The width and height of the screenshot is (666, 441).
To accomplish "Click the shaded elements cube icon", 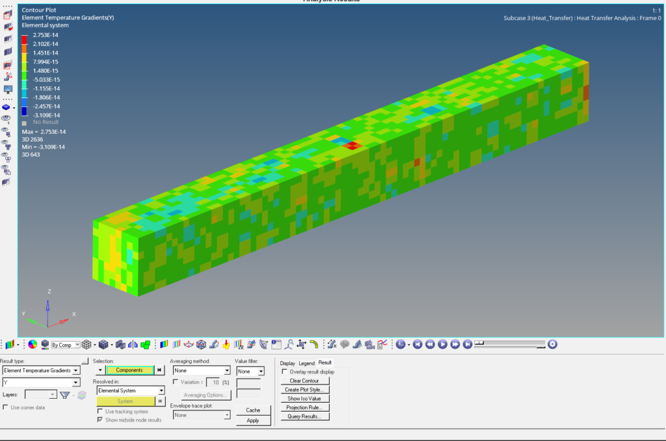I will click(103, 345).
